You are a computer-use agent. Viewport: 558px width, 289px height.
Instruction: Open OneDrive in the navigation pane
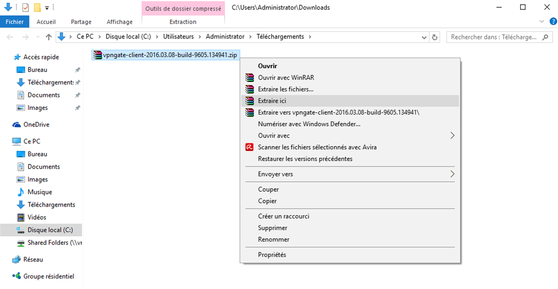[36, 125]
